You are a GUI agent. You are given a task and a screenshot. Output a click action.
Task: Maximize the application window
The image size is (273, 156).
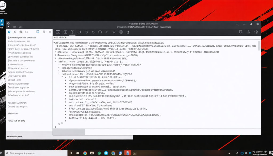coord(251,24)
